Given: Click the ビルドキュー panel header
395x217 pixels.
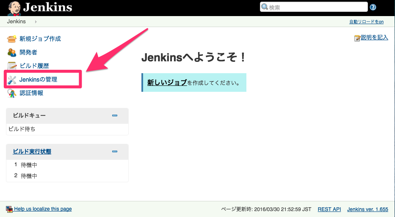Looking at the screenshot, I should [67, 116].
